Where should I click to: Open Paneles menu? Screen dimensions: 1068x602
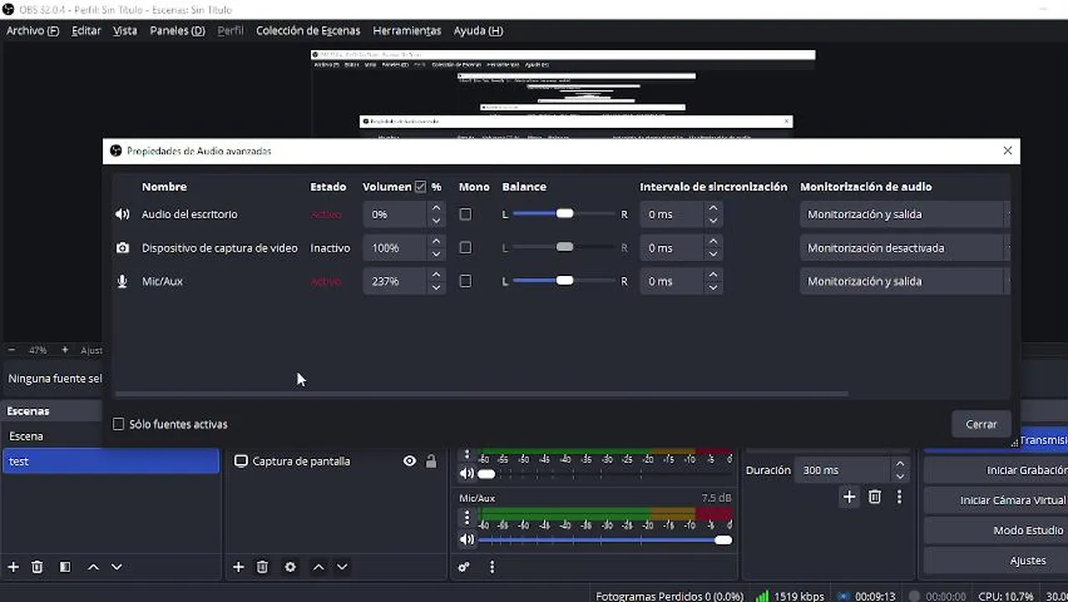[x=177, y=30]
